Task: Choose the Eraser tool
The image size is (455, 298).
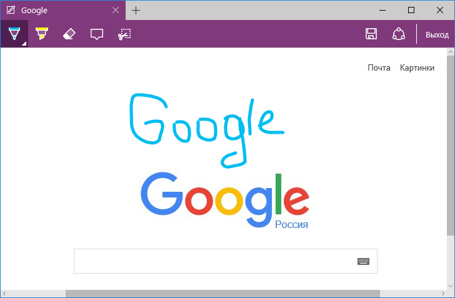Action: (x=69, y=34)
